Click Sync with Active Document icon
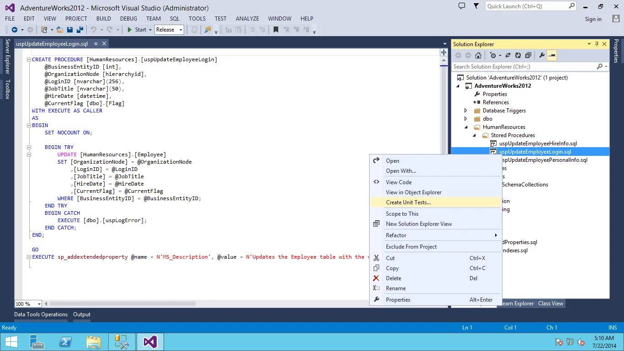Image resolution: width=624 pixels, height=351 pixels. (508, 55)
